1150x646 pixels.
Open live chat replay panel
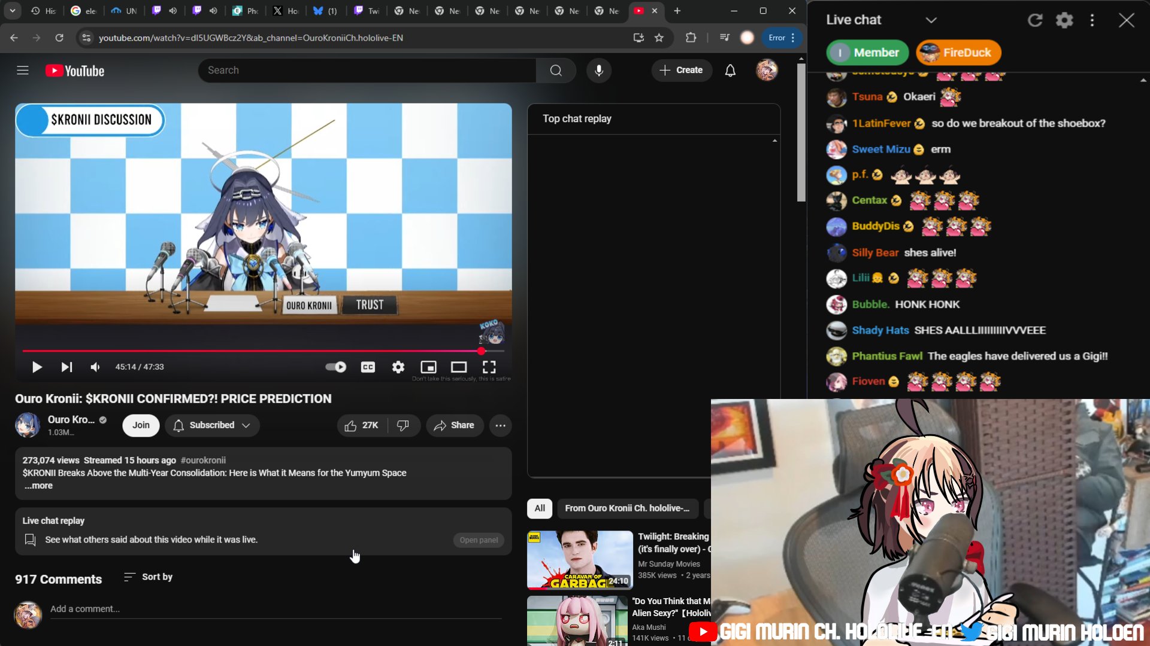[x=479, y=540]
